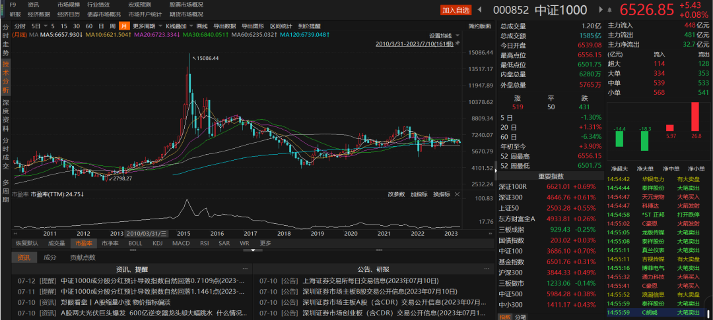Switch indicator to 成交量
The image size is (713, 320).
(x=57, y=244)
